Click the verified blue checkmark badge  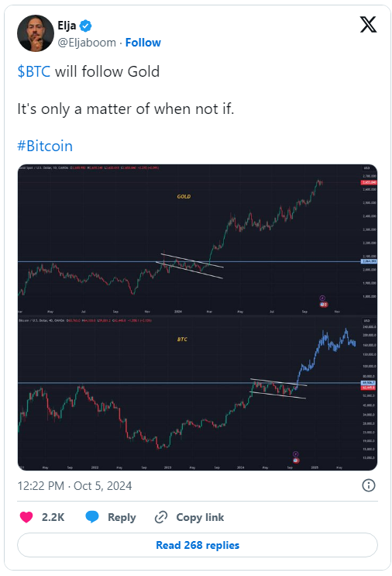click(85, 26)
